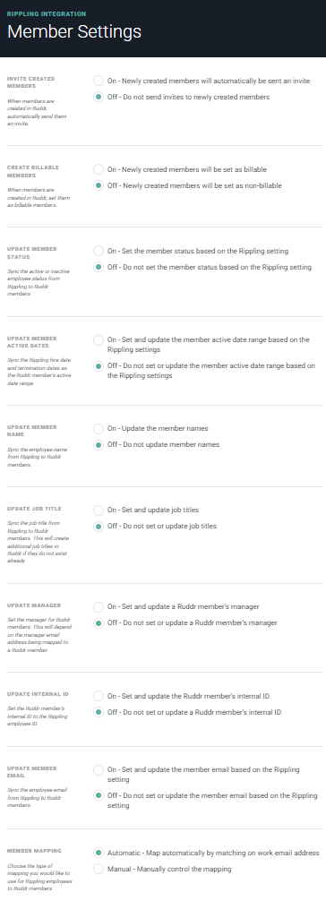Choose Off - Do not update internal ID
Viewport: 326px width, 901px height.
point(99,712)
